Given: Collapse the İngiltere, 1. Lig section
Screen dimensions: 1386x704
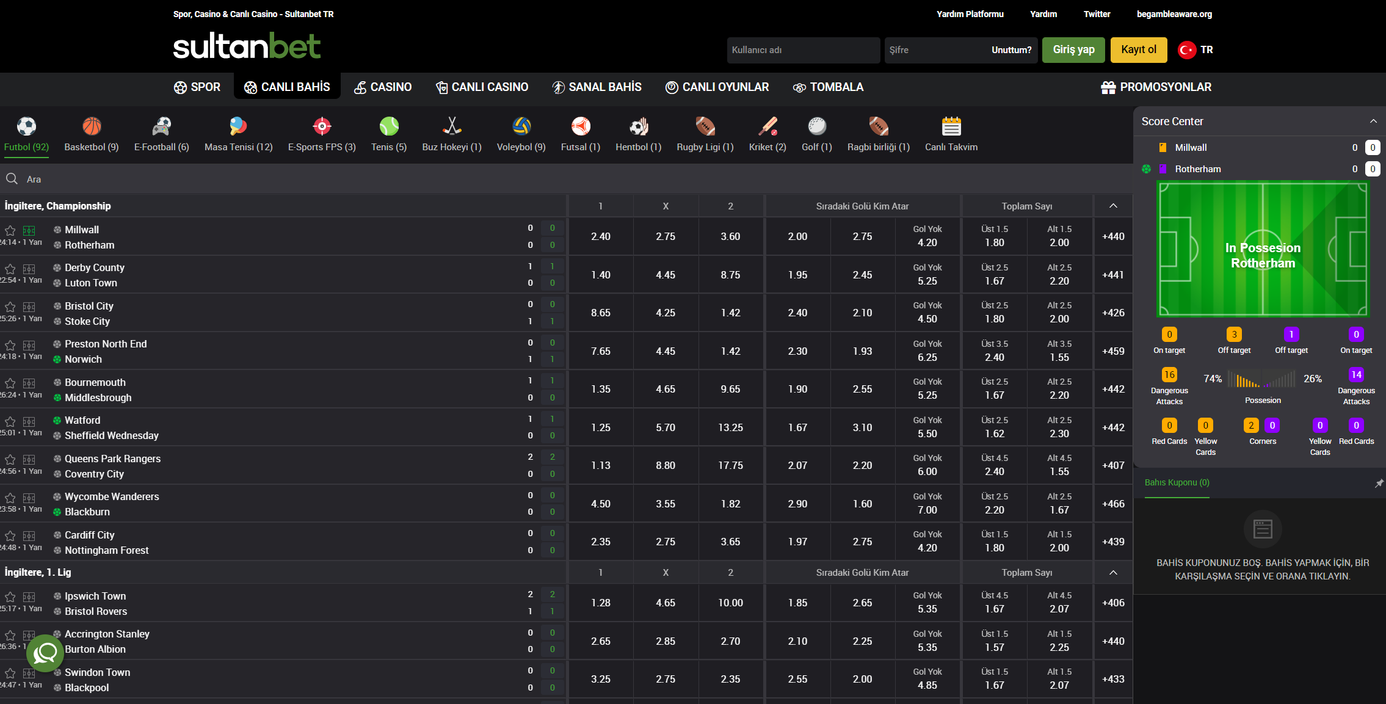Looking at the screenshot, I should tap(1113, 572).
